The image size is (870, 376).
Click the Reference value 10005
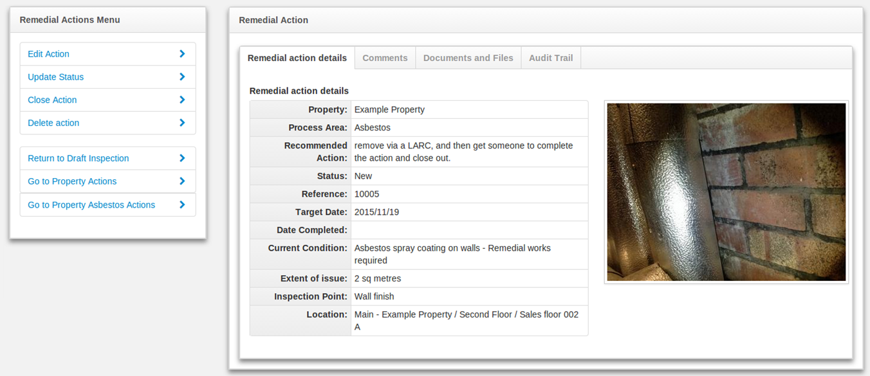[367, 194]
